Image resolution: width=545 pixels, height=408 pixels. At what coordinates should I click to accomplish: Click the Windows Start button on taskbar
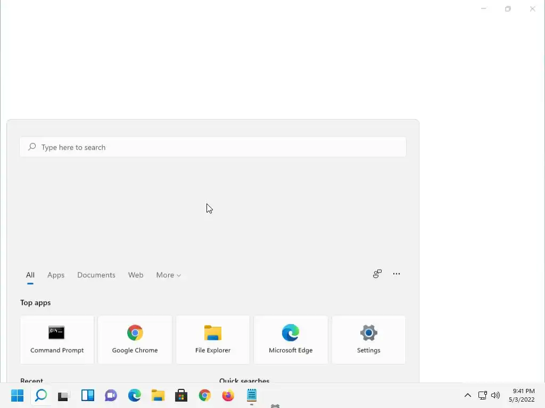pos(18,395)
